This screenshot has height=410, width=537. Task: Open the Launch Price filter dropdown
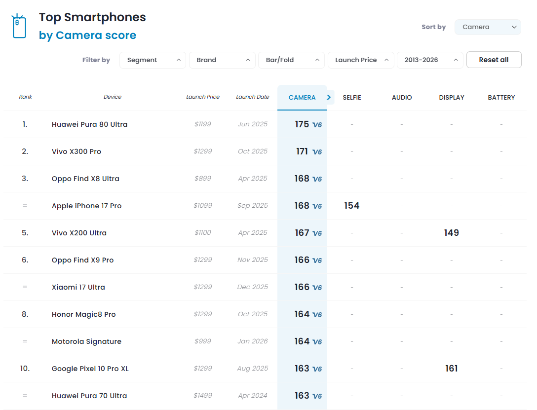point(361,60)
